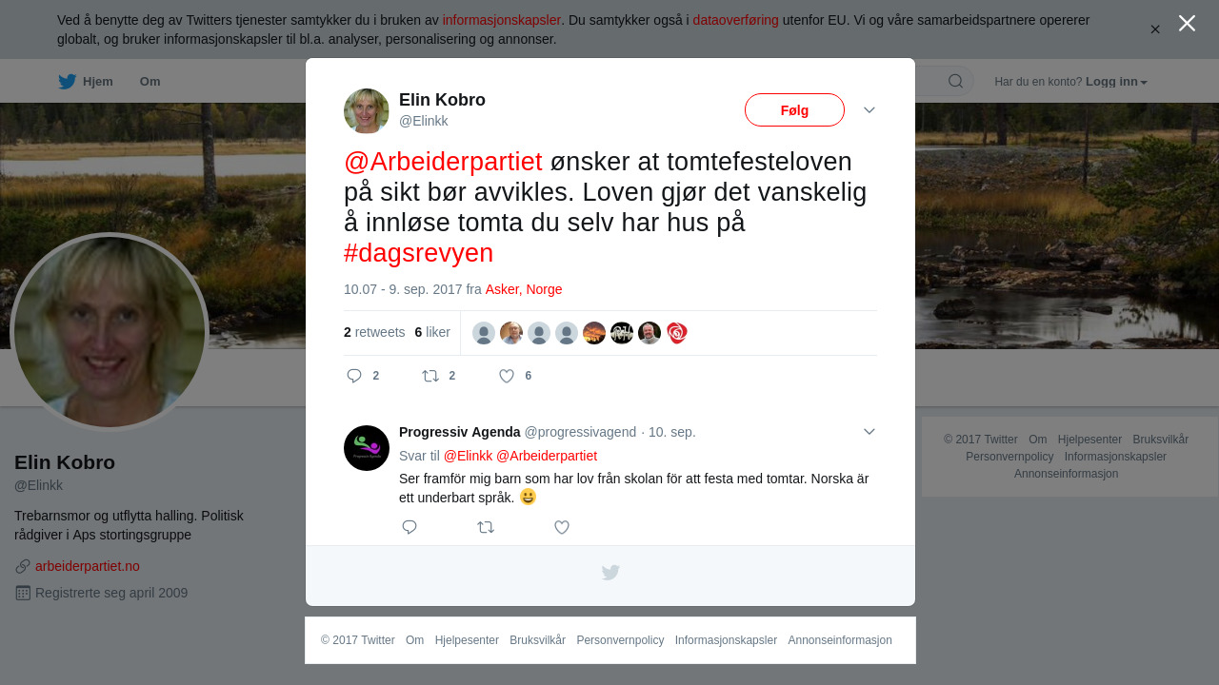Open @Arbeiderpartiet mention in tweet

coord(443,162)
